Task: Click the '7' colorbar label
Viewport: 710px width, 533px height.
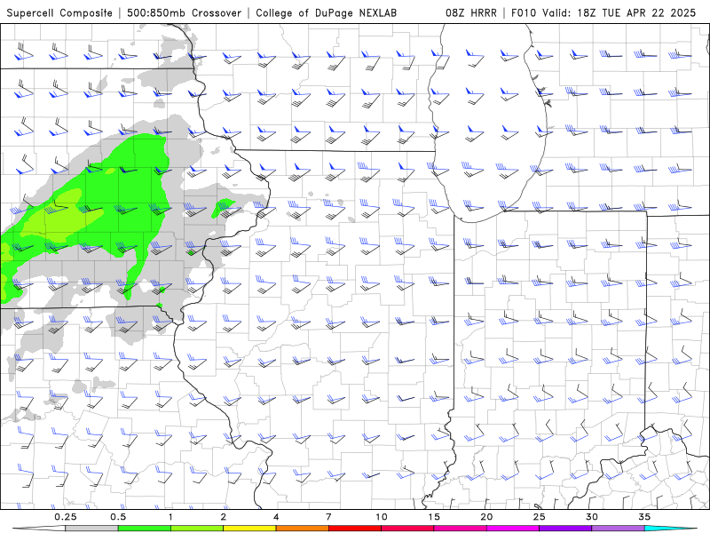Action: coord(328,517)
